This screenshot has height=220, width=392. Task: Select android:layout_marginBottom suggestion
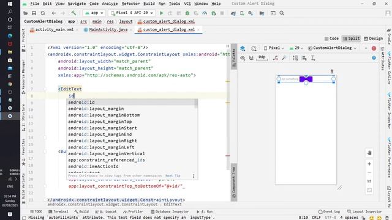pos(132,116)
